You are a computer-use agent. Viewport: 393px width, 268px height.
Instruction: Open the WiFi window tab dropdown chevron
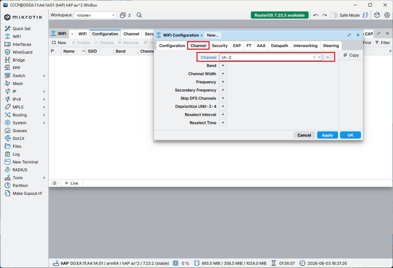[x=72, y=34]
